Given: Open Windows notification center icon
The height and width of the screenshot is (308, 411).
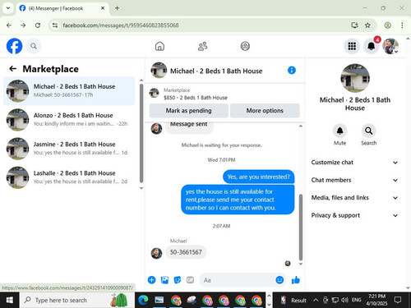Looking at the screenshot, I should pyautogui.click(x=397, y=300).
